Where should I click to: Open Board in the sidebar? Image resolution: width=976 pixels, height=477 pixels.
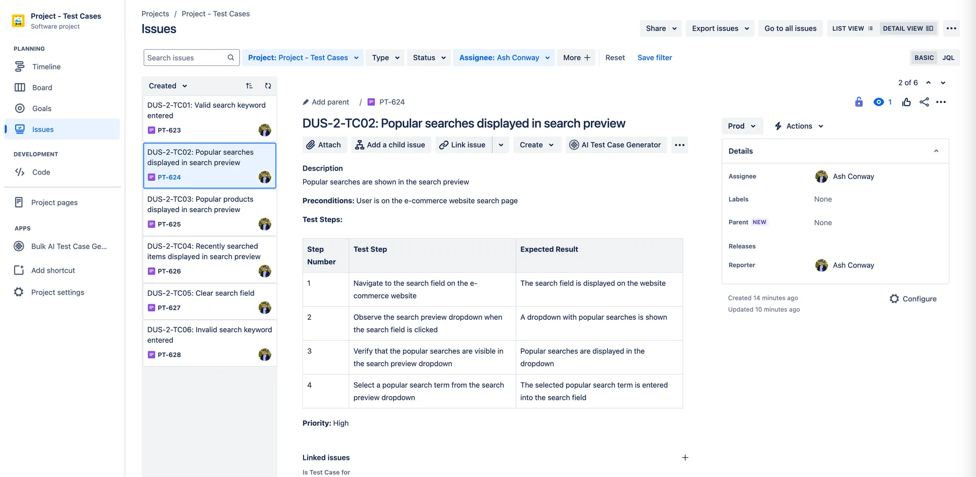click(x=42, y=88)
